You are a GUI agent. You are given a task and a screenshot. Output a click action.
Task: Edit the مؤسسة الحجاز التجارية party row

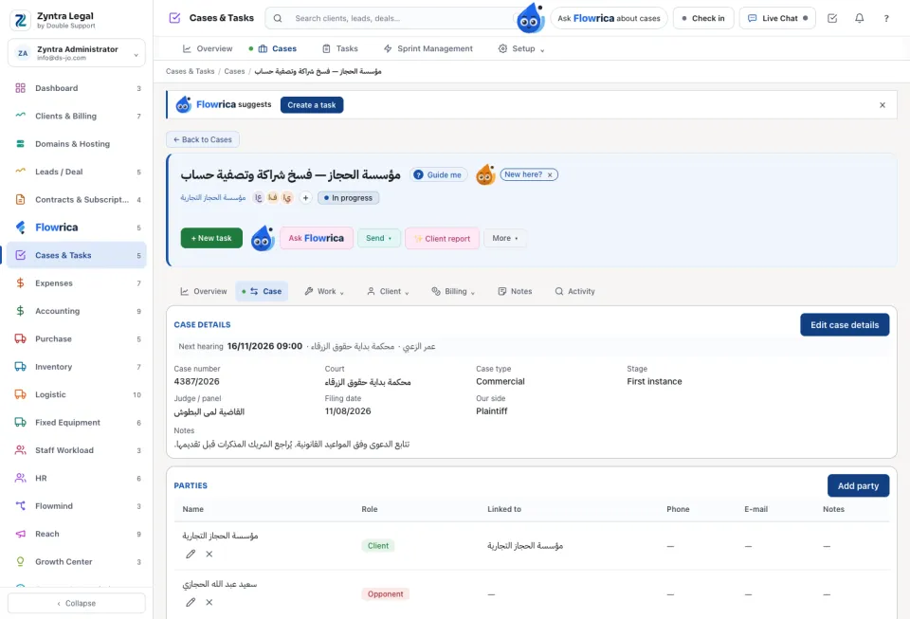click(x=191, y=554)
